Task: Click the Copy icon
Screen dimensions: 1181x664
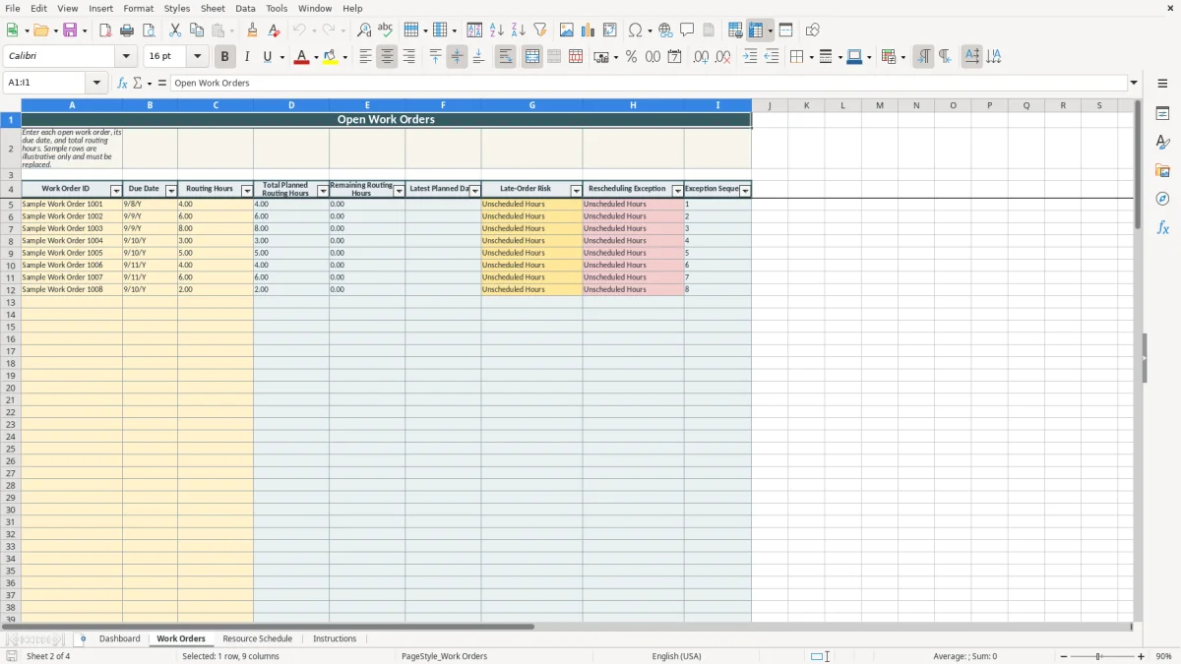Action: click(197, 30)
